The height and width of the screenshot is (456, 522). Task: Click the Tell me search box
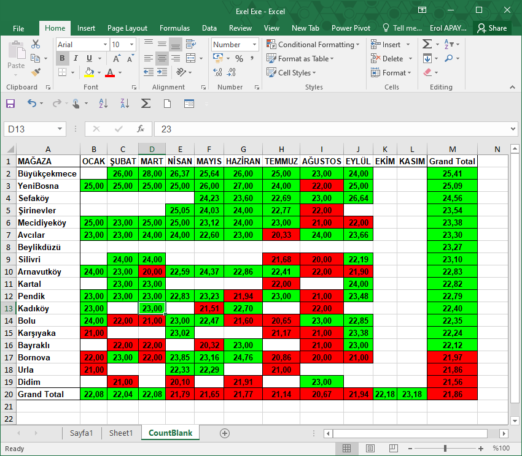pos(402,28)
